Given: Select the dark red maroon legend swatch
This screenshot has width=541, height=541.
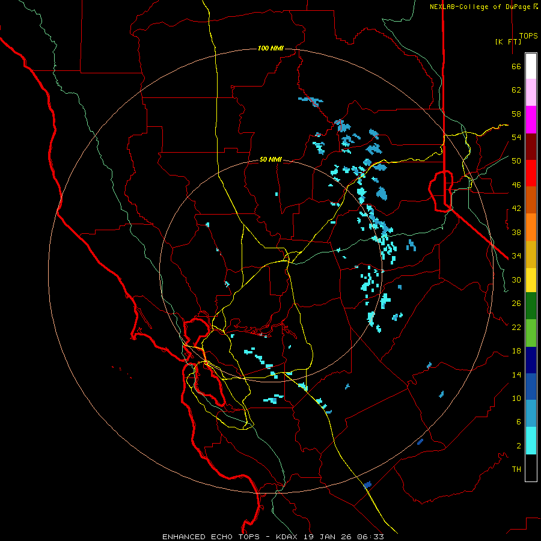Looking at the screenshot, I should pyautogui.click(x=531, y=147).
